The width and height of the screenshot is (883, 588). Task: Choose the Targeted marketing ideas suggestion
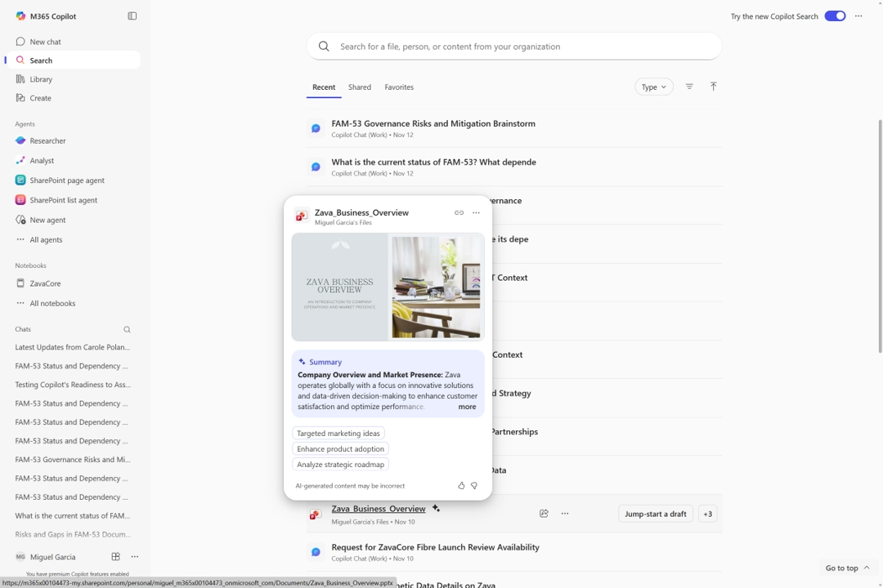[338, 433]
